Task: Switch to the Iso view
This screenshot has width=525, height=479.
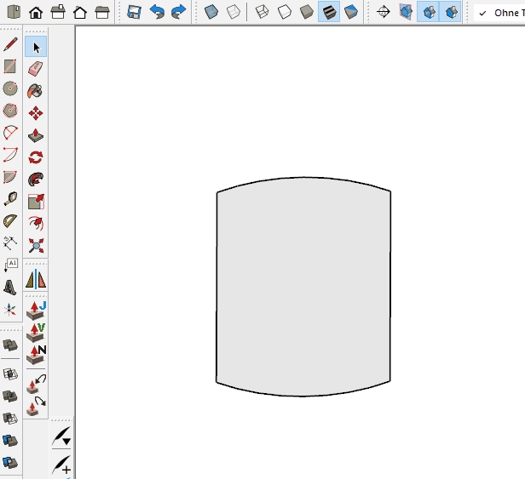Action: point(15,13)
